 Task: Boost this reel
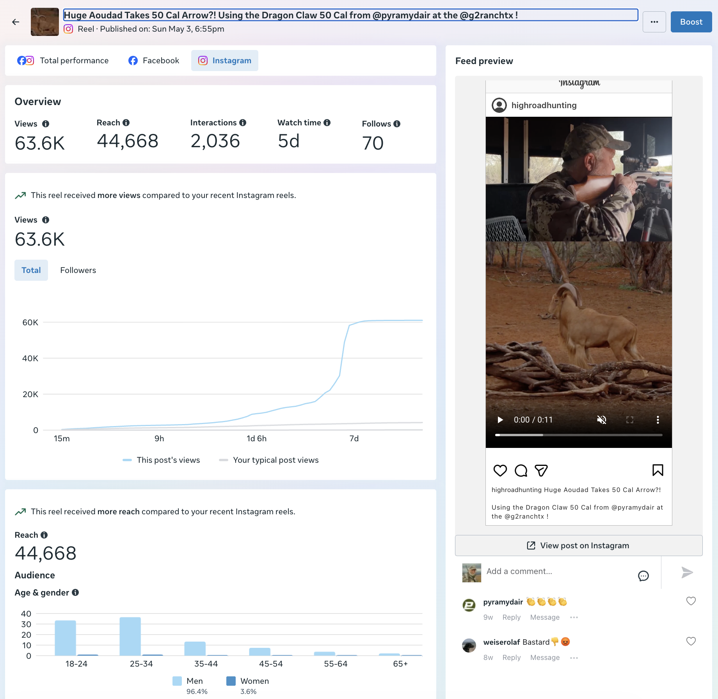click(691, 22)
